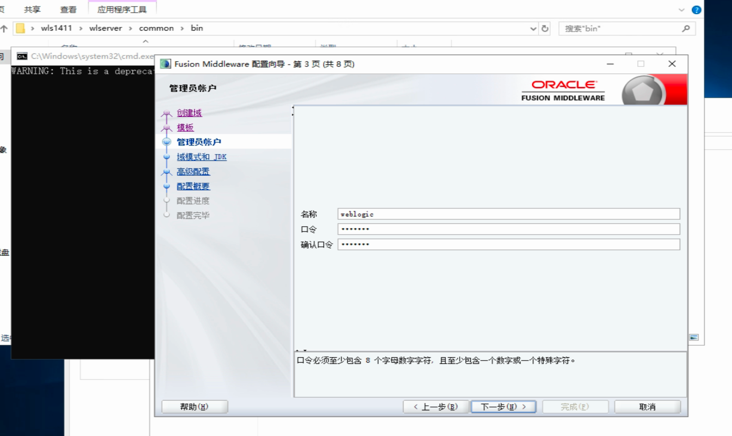Open 帮助(H) help button
Image resolution: width=732 pixels, height=436 pixels.
click(x=194, y=407)
